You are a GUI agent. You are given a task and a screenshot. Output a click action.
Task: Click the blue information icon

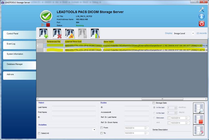(201, 16)
